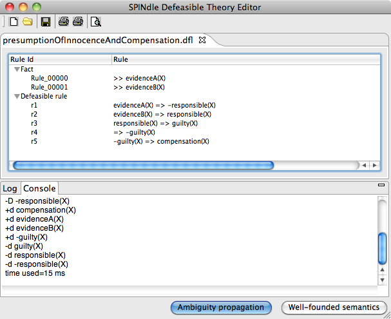Save the theory with floppy disk icon
391x319 pixels.
(x=46, y=22)
